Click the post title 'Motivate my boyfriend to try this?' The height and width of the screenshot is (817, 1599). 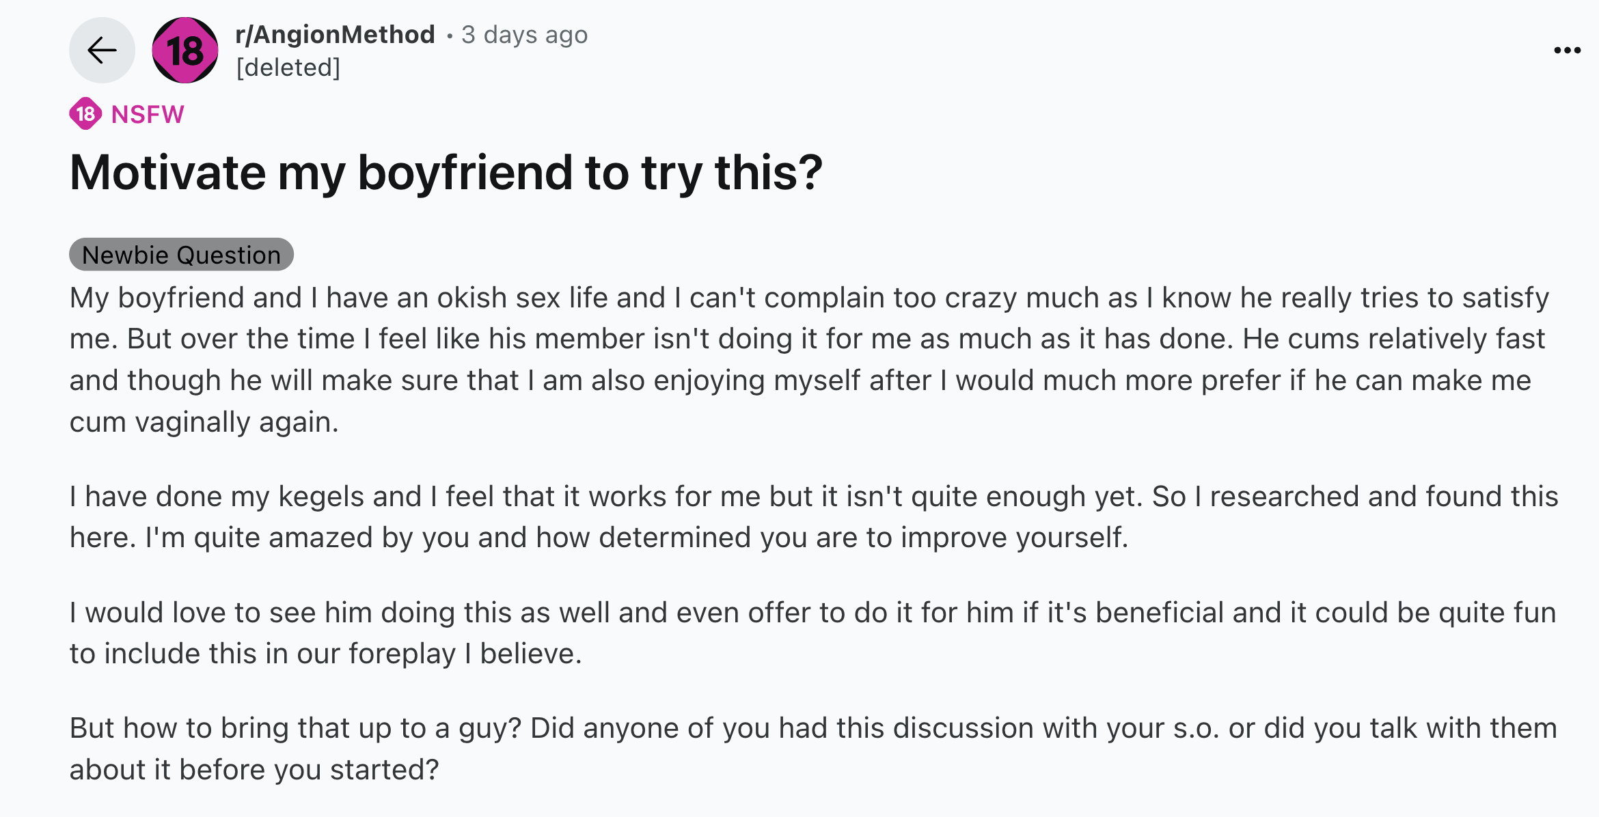(x=446, y=172)
